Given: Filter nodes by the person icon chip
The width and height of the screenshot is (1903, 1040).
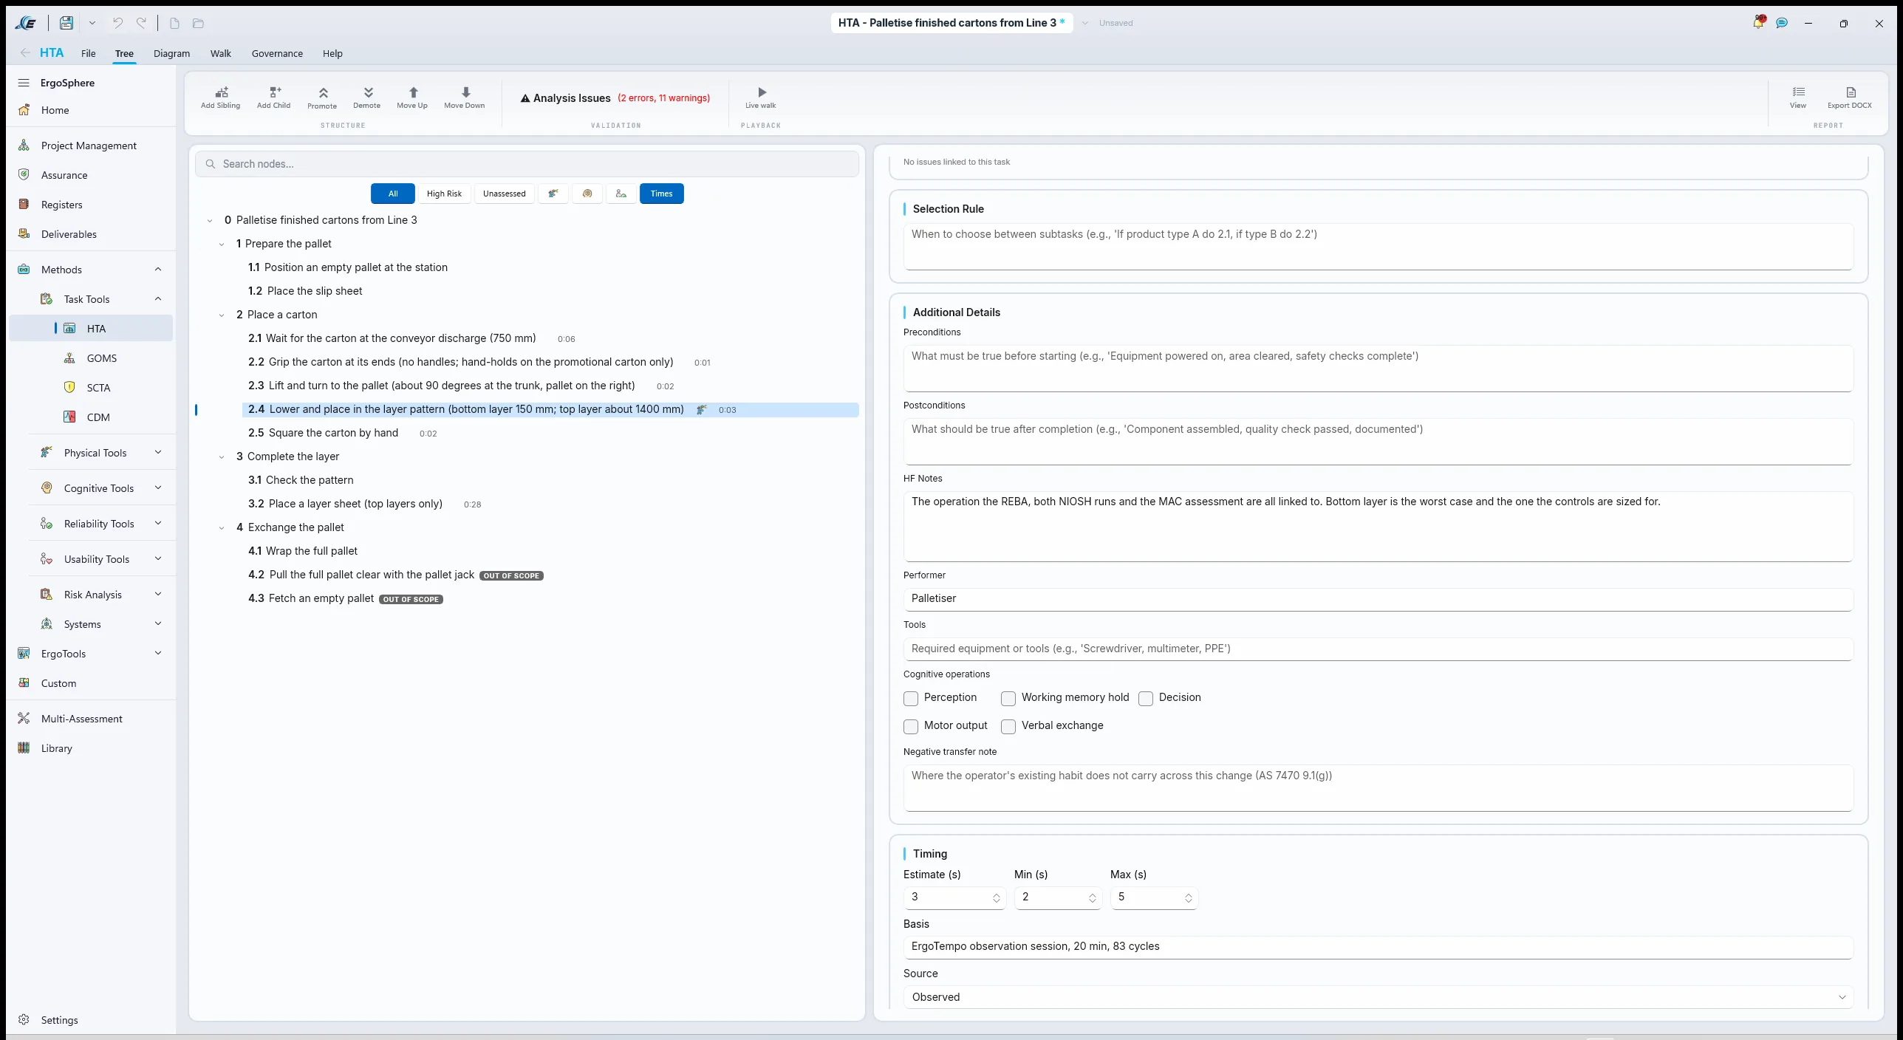Looking at the screenshot, I should click(x=621, y=194).
